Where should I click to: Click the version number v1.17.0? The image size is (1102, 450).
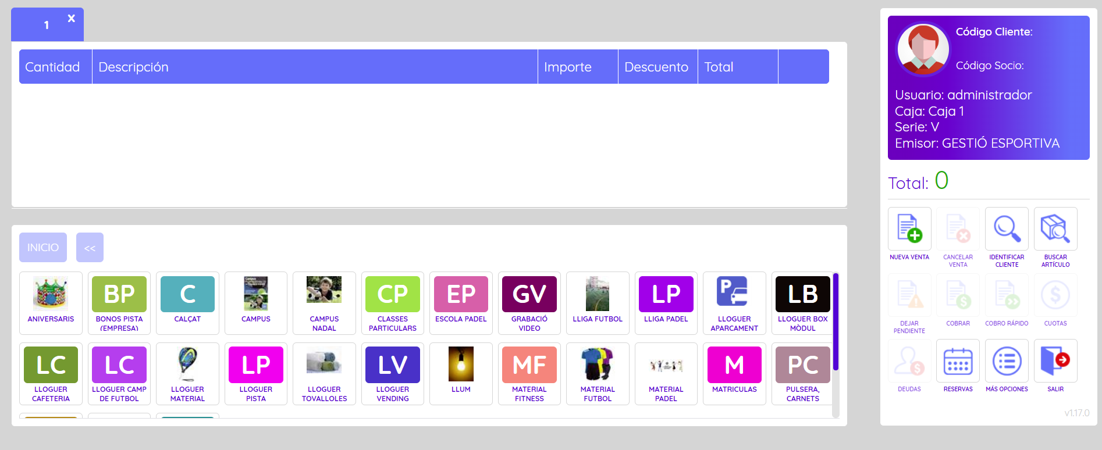pos(1077,413)
